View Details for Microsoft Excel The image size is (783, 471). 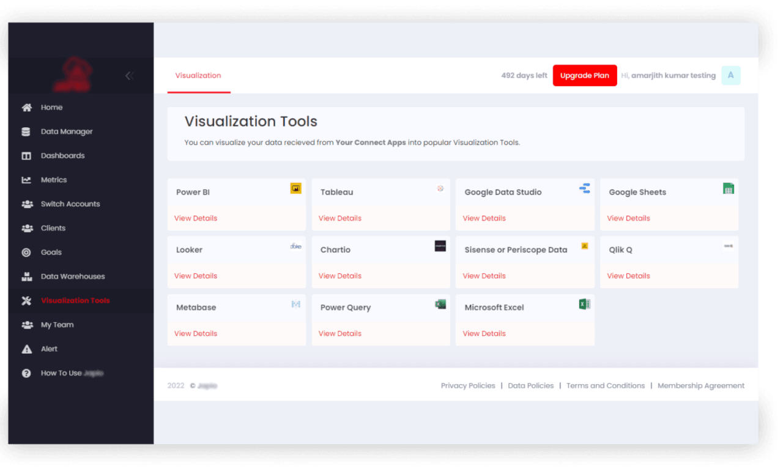(484, 334)
